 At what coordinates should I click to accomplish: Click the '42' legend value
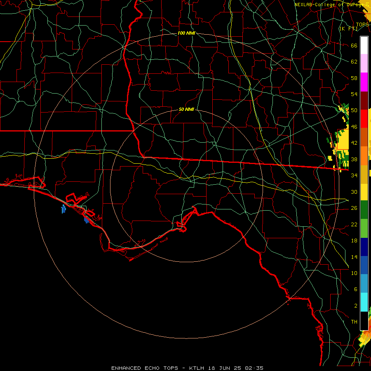pyautogui.click(x=354, y=143)
